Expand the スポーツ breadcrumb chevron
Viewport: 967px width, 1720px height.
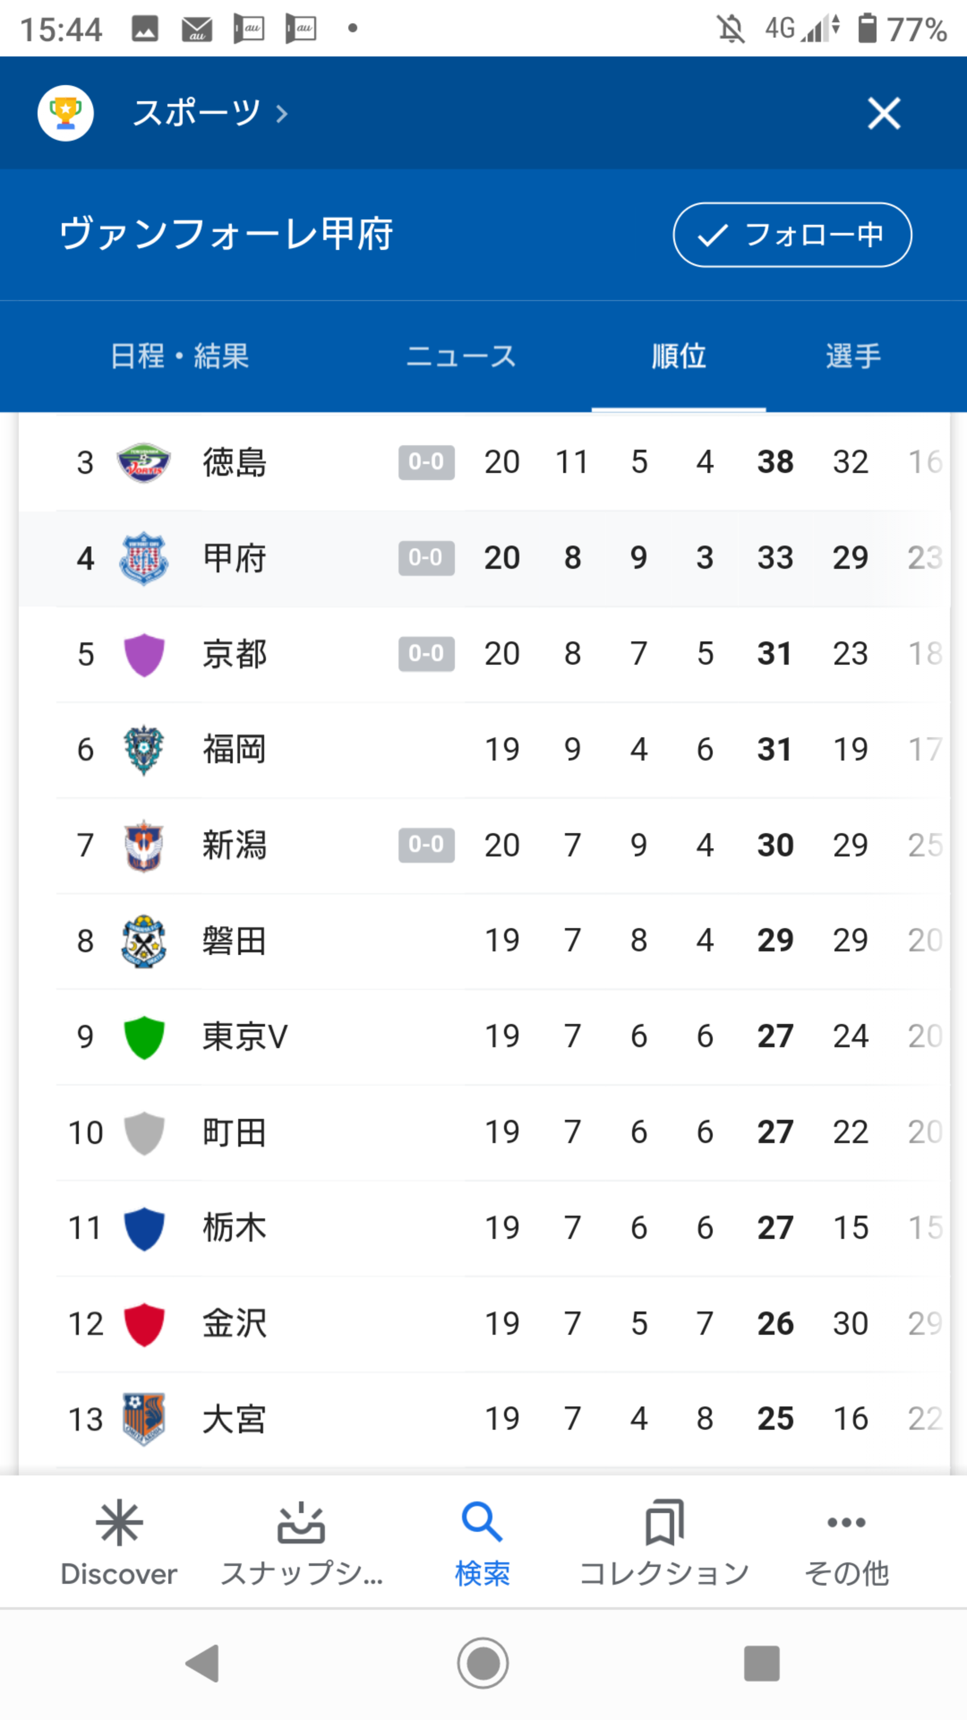(x=282, y=114)
